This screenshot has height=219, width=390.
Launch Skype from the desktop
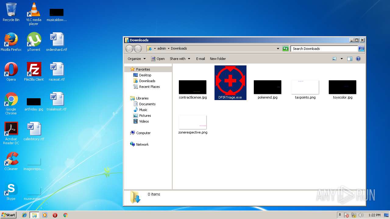coord(11,191)
